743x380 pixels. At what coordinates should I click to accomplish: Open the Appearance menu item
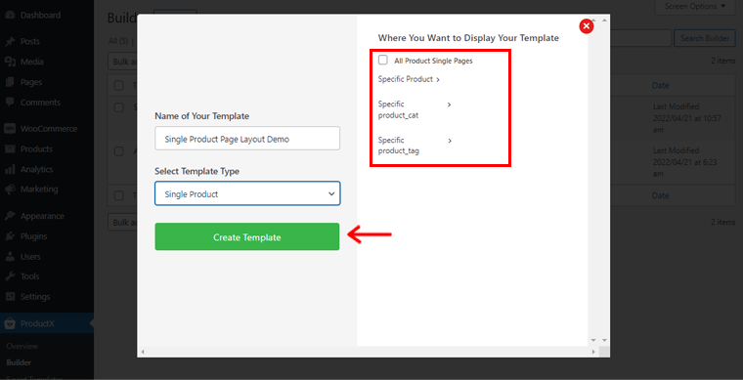(42, 216)
